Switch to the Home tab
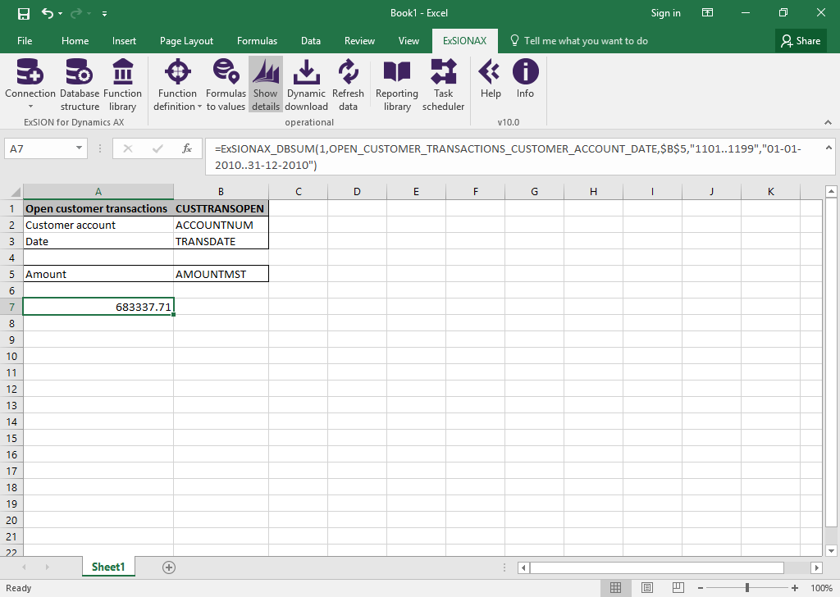 pyautogui.click(x=75, y=41)
